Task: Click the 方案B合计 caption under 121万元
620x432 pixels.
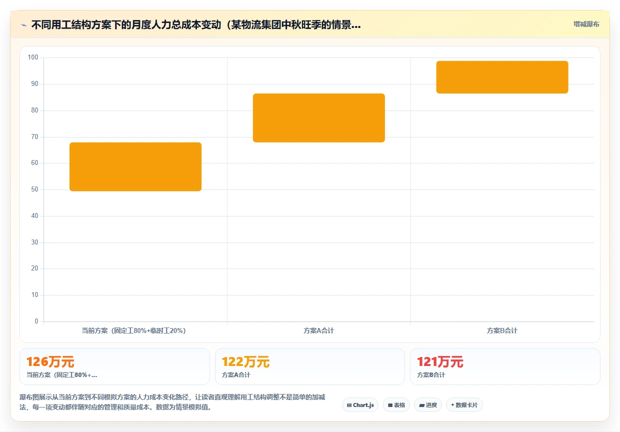Action: [x=431, y=375]
